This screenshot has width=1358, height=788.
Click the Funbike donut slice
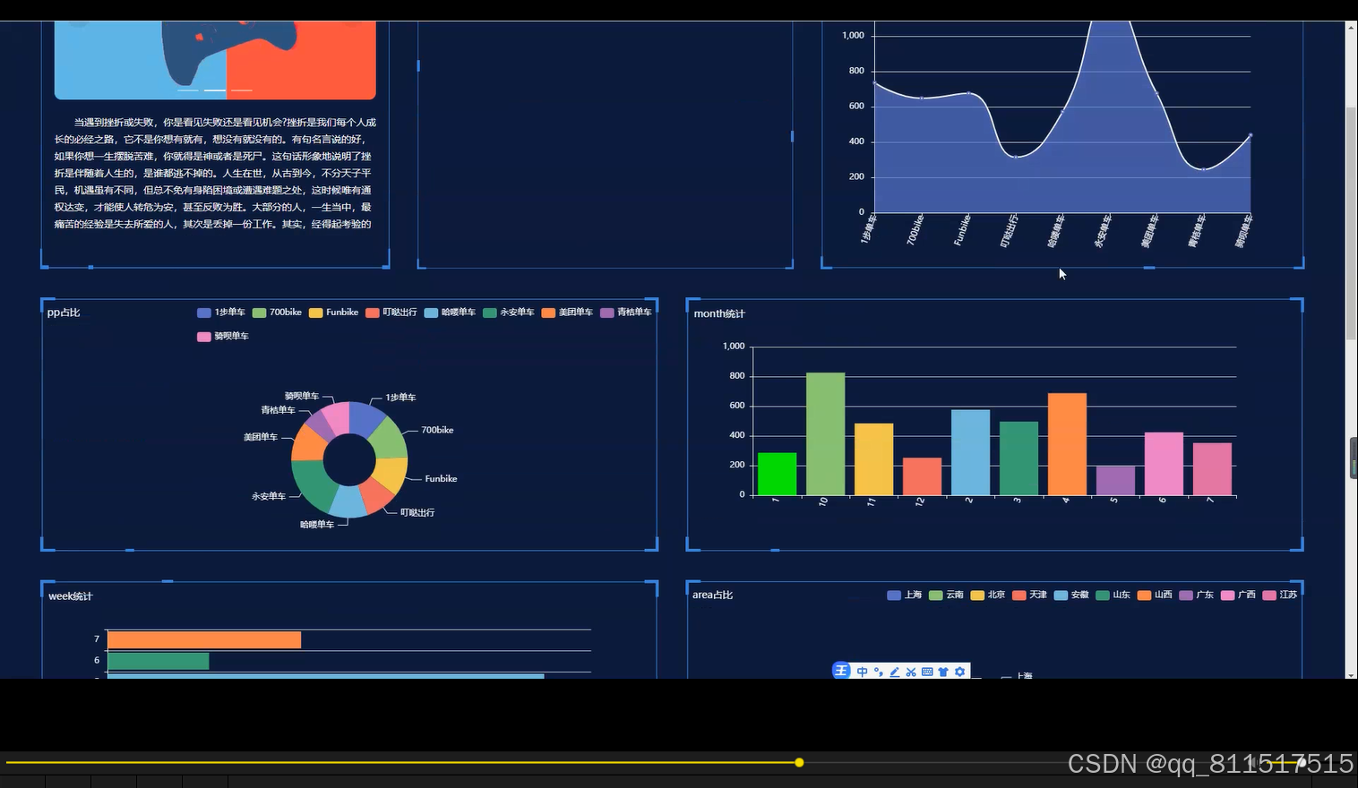(x=391, y=474)
